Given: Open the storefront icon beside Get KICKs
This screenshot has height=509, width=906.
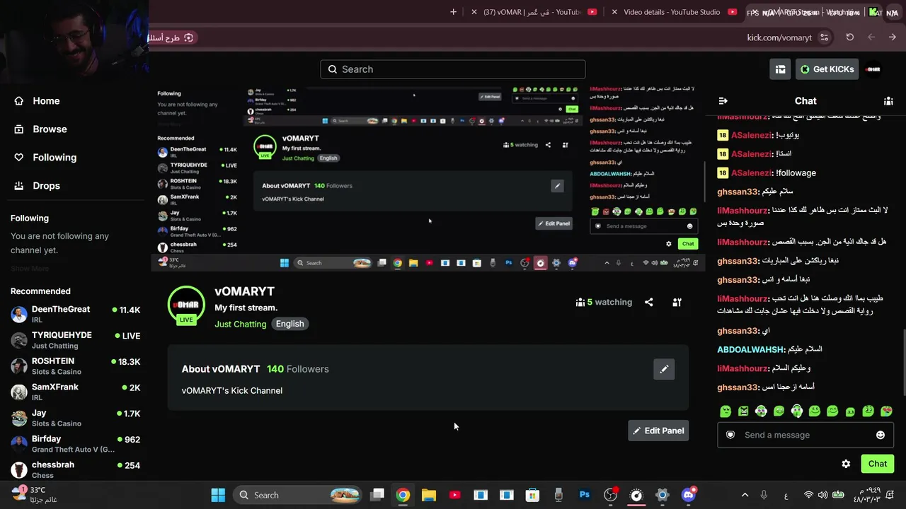Looking at the screenshot, I should [780, 69].
